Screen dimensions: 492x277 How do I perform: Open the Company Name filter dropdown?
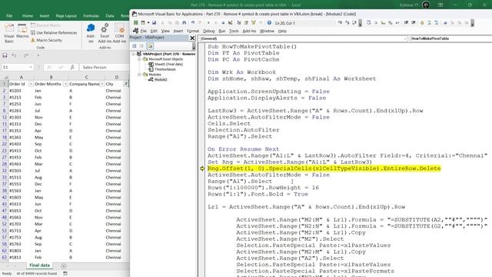pyautogui.click(x=102, y=84)
